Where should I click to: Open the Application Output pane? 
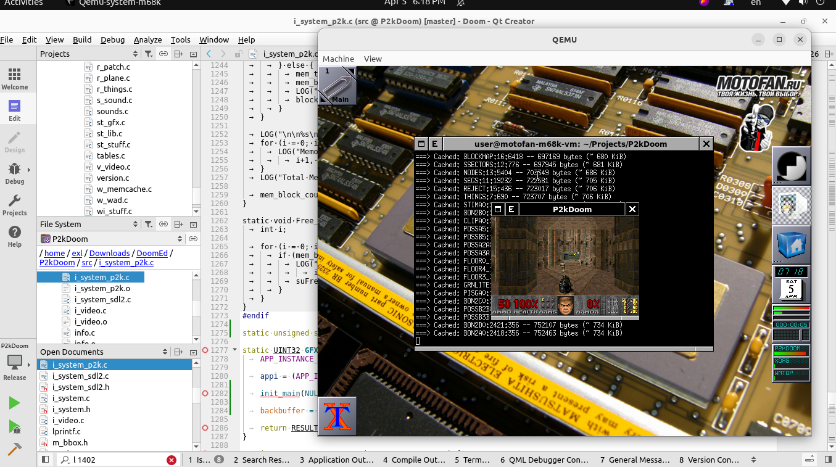337,460
